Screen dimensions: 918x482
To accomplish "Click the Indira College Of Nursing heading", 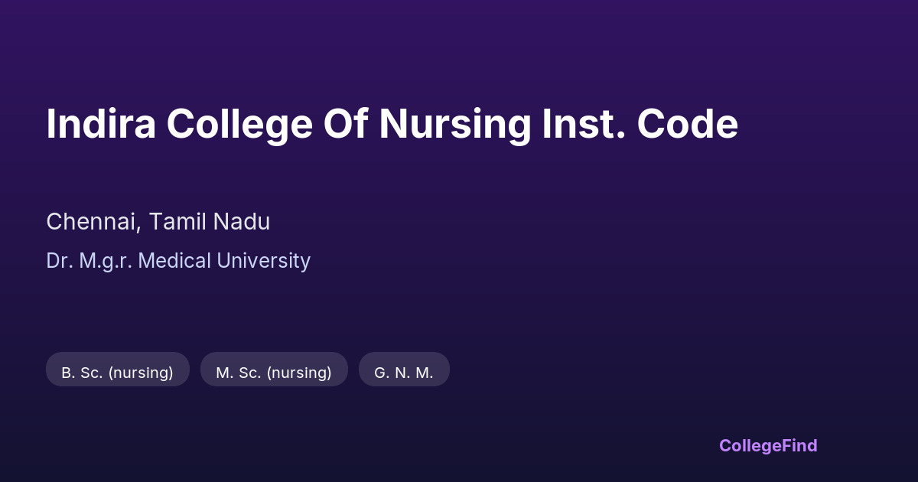I will [392, 124].
